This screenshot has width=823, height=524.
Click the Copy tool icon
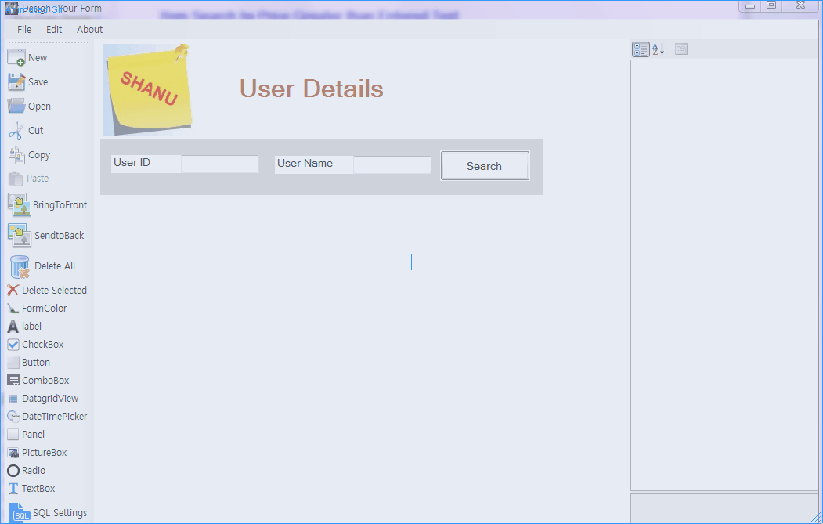(x=16, y=155)
